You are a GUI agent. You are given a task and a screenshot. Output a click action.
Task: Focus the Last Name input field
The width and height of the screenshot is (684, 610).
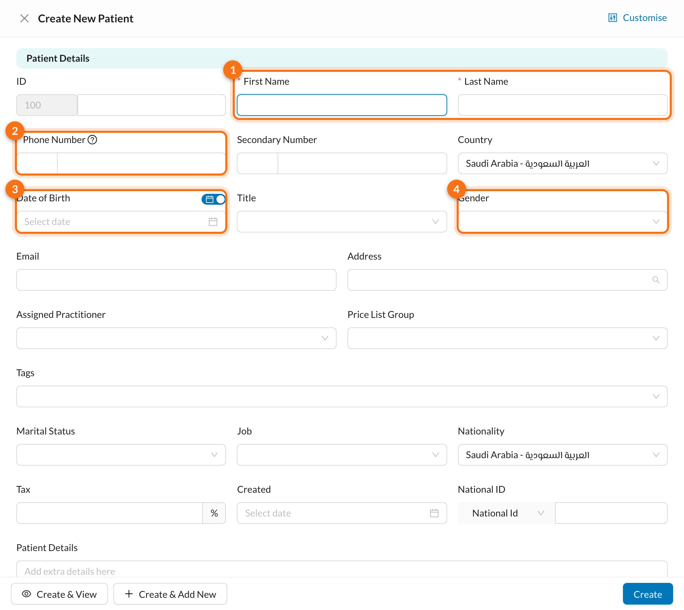pos(563,105)
